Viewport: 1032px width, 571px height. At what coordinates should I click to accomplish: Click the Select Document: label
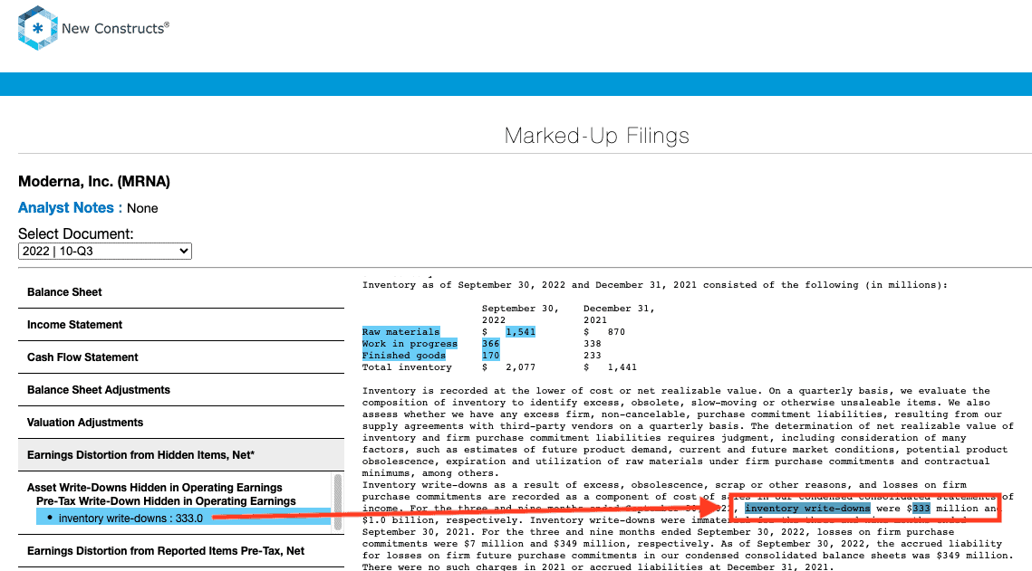(76, 233)
